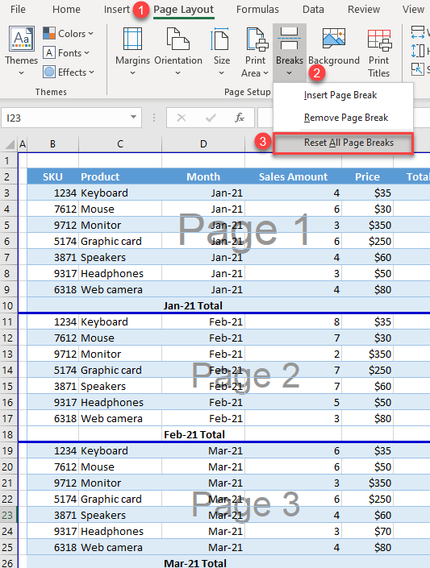This screenshot has height=568, width=430.
Task: Click Web camera cell in row 25
Action: point(120,547)
